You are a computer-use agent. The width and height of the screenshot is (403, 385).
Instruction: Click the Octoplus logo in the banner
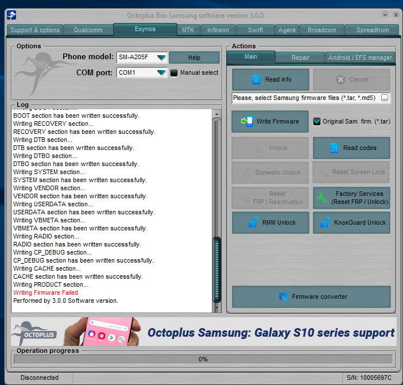(x=34, y=333)
